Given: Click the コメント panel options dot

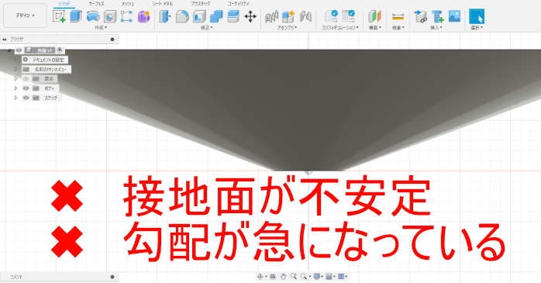Looking at the screenshot, I should click(112, 277).
